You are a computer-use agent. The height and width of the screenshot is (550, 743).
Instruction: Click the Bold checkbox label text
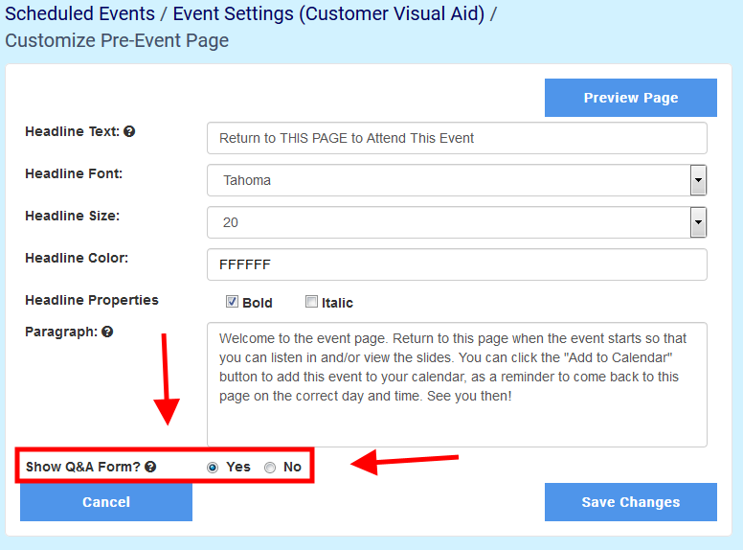coord(258,303)
